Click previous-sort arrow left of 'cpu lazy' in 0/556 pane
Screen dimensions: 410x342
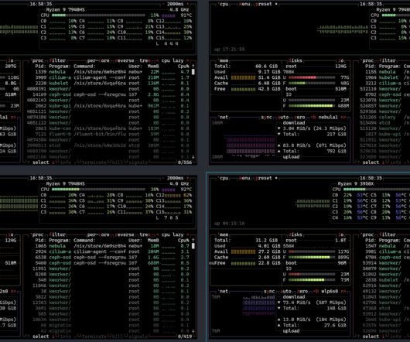click(x=157, y=60)
